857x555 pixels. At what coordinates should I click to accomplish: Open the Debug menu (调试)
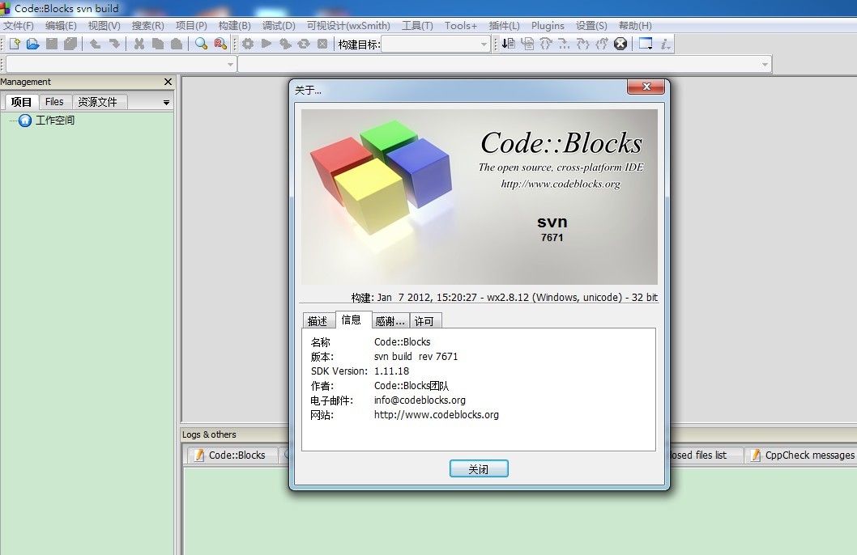tap(278, 26)
